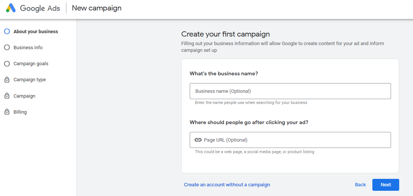Select the circle indicator for About your business

[x=7, y=32]
